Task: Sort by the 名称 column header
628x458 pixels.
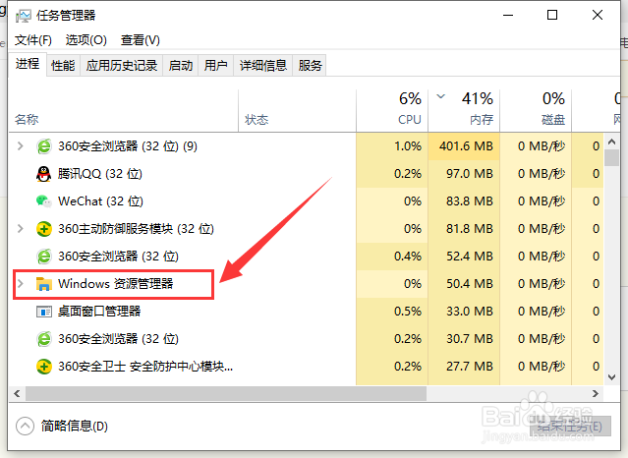Action: coord(124,111)
